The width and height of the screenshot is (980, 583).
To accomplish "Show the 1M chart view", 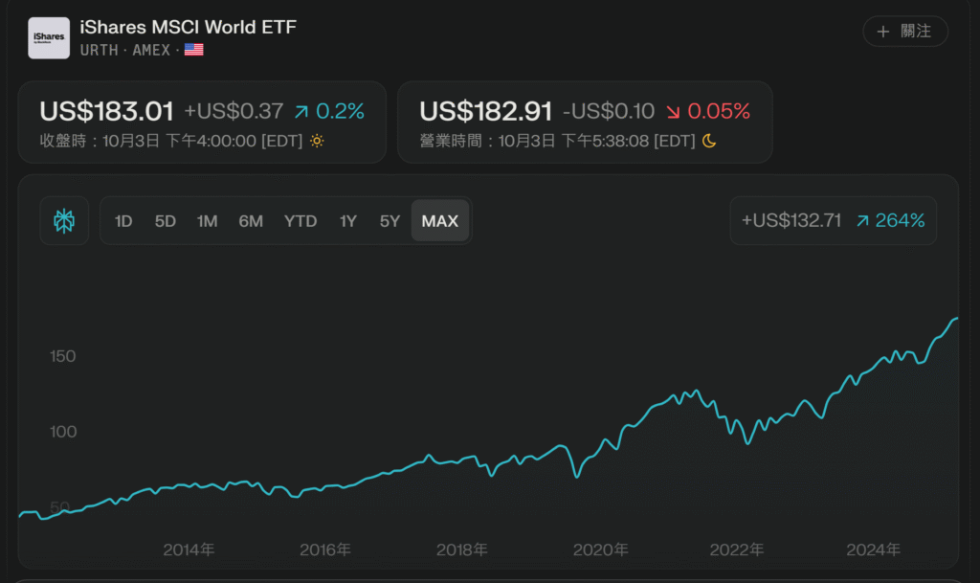I will pyautogui.click(x=208, y=221).
